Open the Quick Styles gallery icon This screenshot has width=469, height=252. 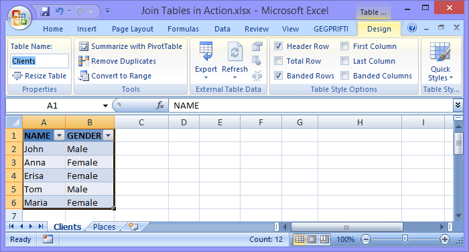440,52
